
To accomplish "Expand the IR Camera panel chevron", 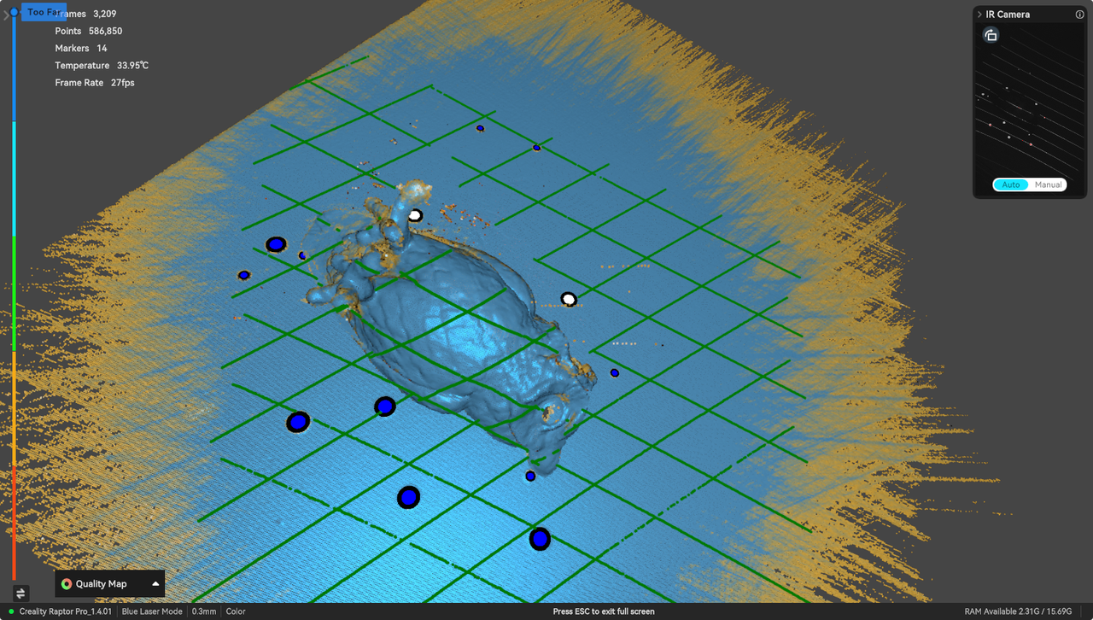I will coord(979,14).
